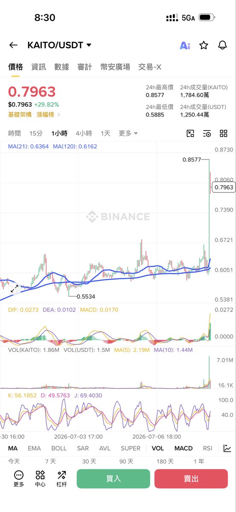Image resolution: width=236 pixels, height=512 pixels.
Task: Toggle VOL sub-indicator
Action: click(x=157, y=448)
